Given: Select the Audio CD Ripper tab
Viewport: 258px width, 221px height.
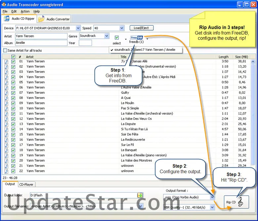Looking at the screenshot, I should point(19,19).
